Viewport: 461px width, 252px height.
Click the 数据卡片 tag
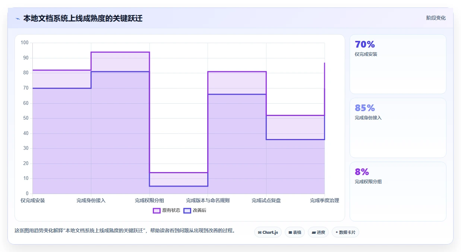coord(345,232)
